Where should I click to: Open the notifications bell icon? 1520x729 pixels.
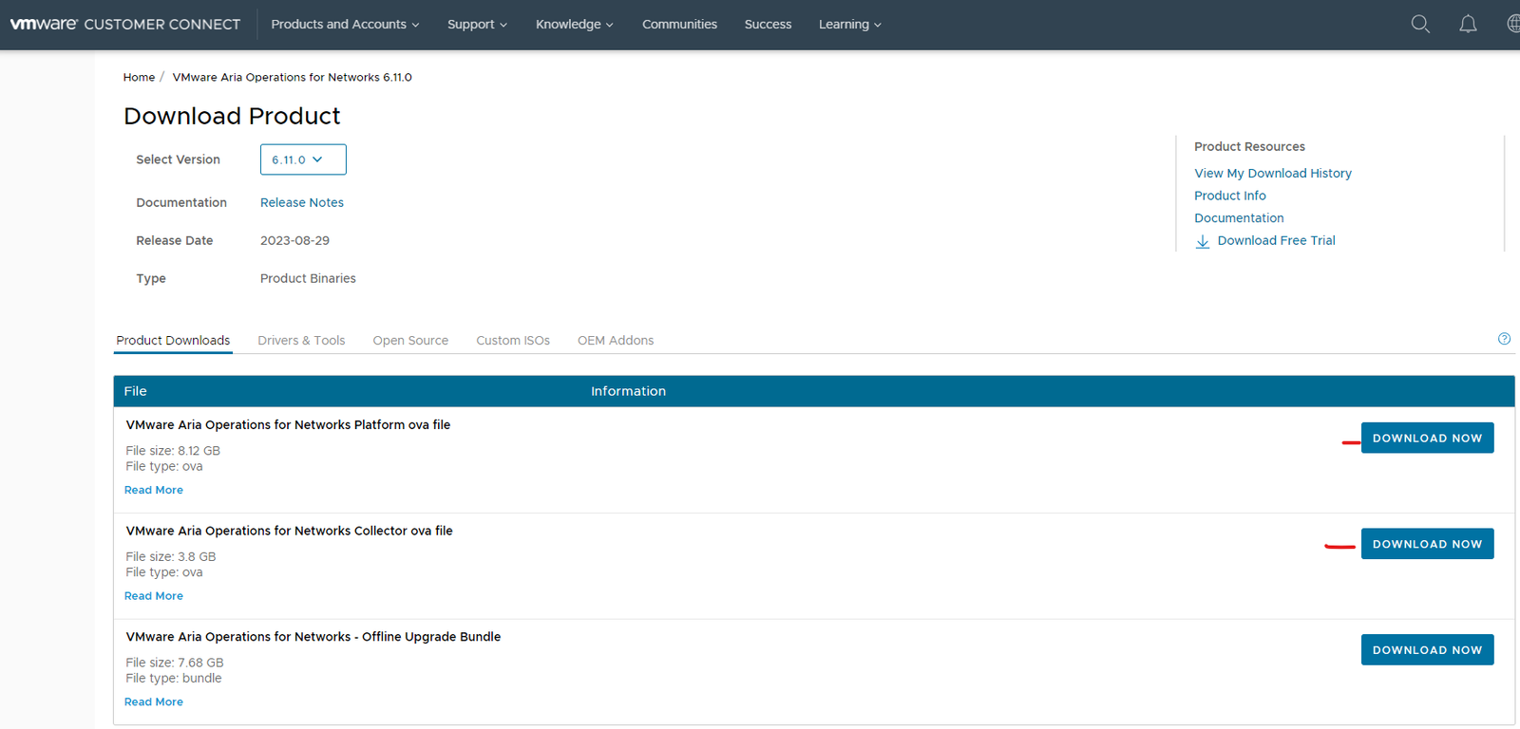pos(1468,24)
